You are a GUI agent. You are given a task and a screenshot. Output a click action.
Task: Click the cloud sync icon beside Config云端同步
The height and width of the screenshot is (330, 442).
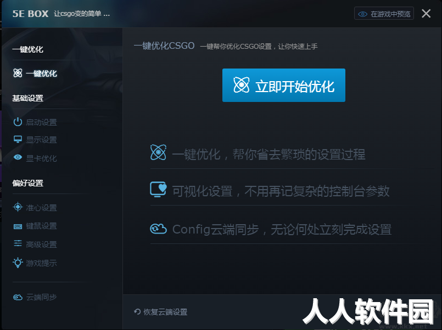click(158, 229)
